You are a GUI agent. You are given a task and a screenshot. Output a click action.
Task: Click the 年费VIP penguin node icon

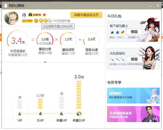click(61, 114)
